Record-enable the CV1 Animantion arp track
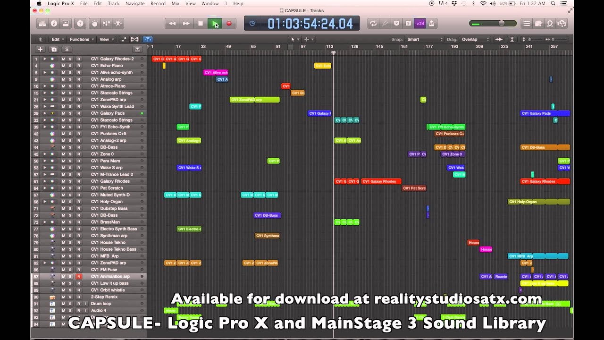The image size is (604, 340). [79, 277]
